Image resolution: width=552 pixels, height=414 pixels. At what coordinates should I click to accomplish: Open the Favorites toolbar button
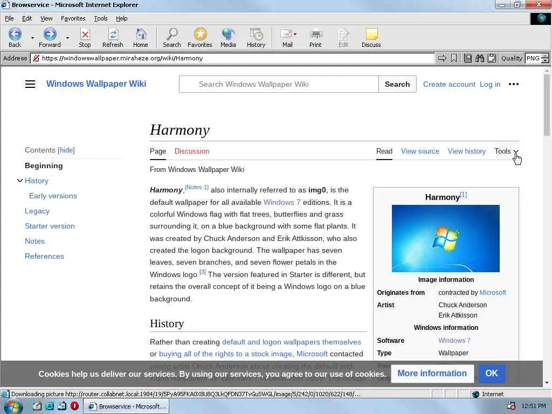[200, 37]
